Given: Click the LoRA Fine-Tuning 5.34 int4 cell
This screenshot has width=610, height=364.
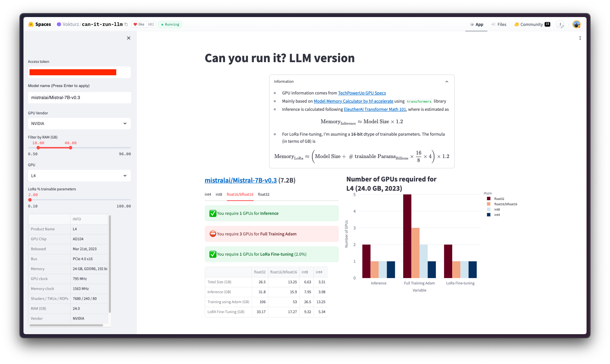Looking at the screenshot, I should pos(321,312).
